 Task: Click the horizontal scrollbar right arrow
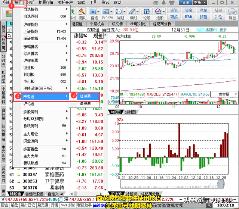pyautogui.click(x=101, y=194)
